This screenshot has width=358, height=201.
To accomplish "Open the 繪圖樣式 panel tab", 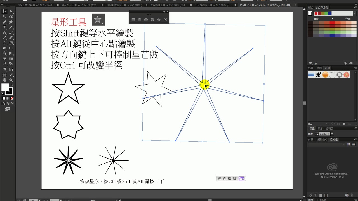I will point(322,139).
